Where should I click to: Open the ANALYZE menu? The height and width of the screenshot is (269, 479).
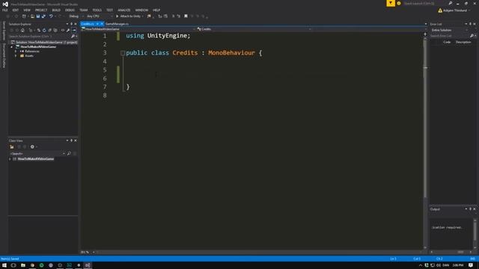click(123, 10)
